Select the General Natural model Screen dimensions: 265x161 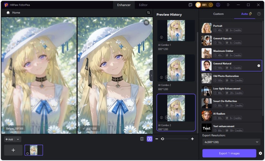(x=231, y=66)
